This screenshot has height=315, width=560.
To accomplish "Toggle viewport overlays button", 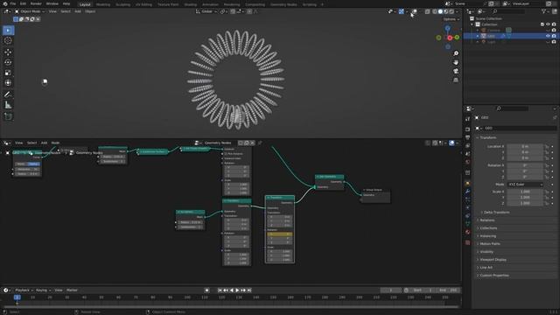I will coord(414,11).
